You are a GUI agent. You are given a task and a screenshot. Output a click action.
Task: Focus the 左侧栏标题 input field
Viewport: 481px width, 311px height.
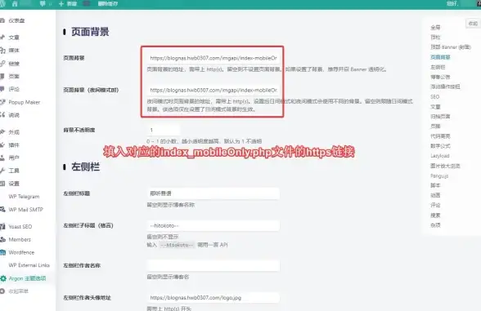coord(214,193)
